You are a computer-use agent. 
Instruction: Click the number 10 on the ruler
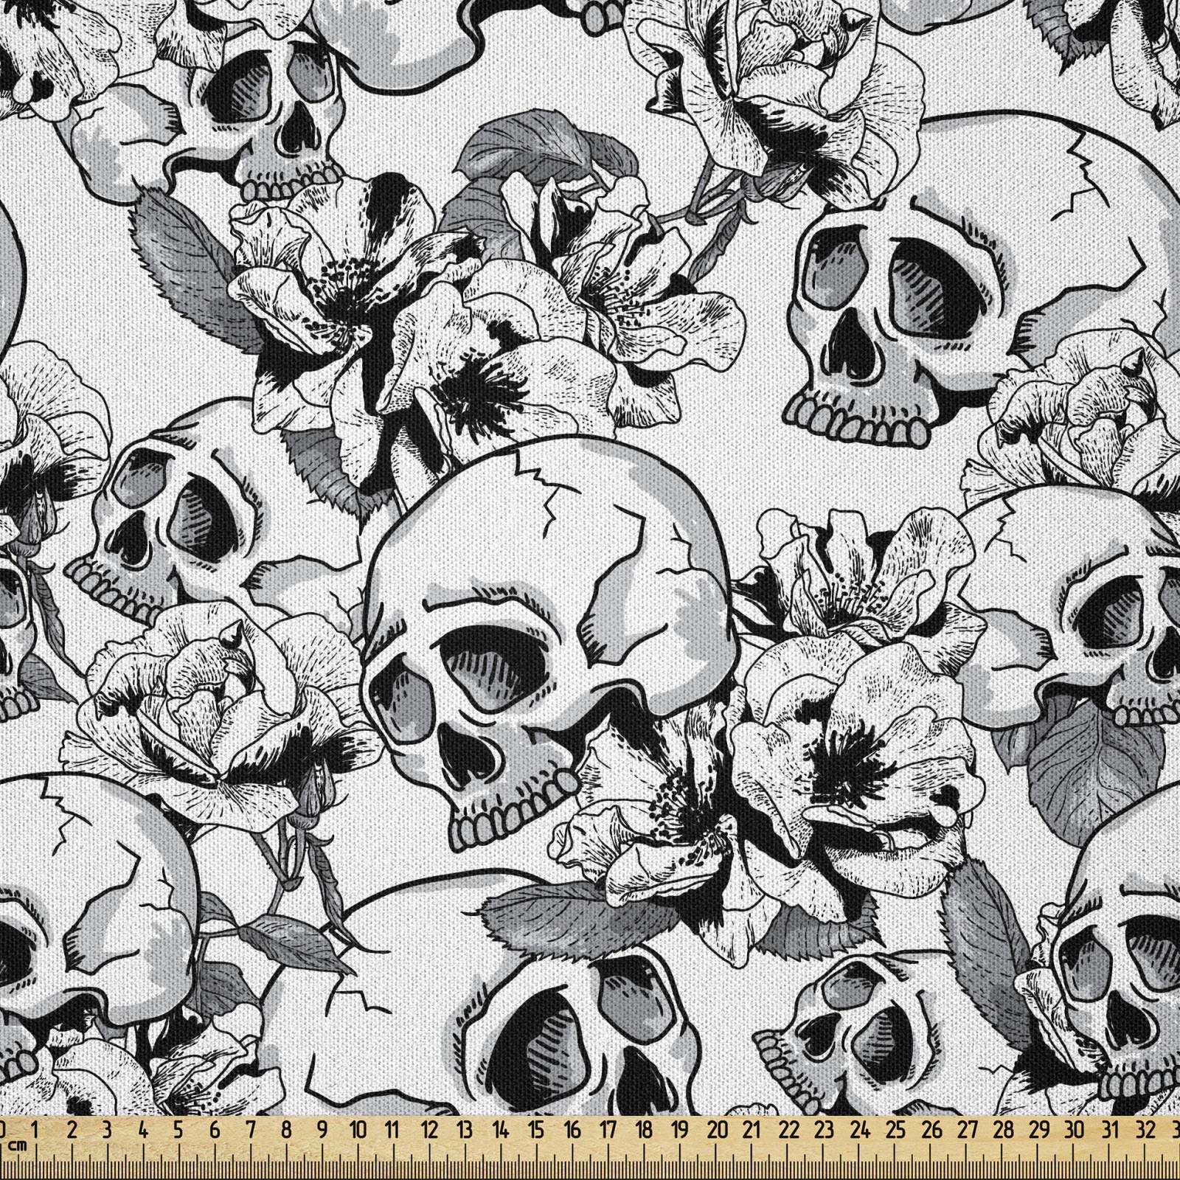(x=360, y=1126)
